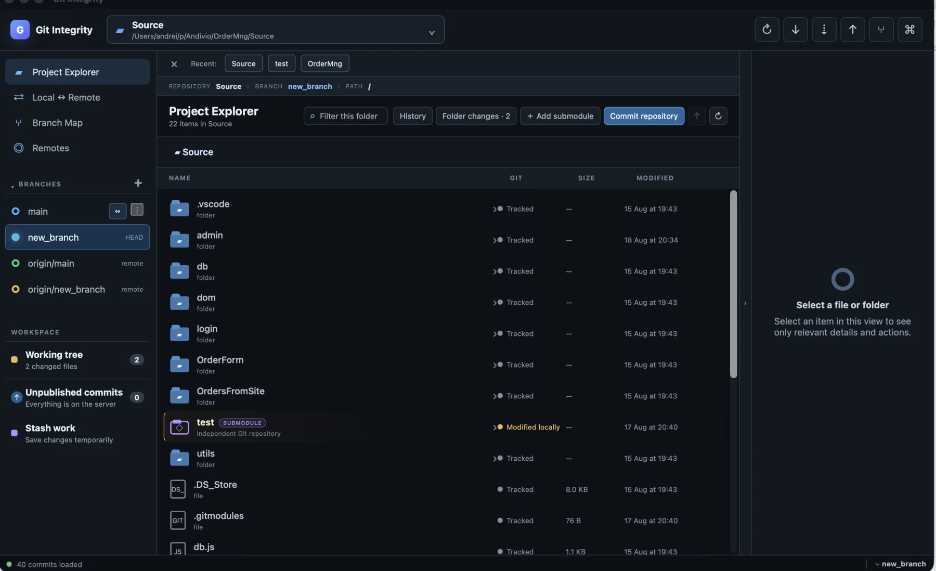Click Modified locally status of test
Image resolution: width=936 pixels, height=571 pixels.
533,427
